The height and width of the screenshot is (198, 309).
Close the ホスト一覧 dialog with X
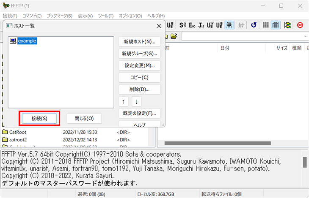[159, 26]
